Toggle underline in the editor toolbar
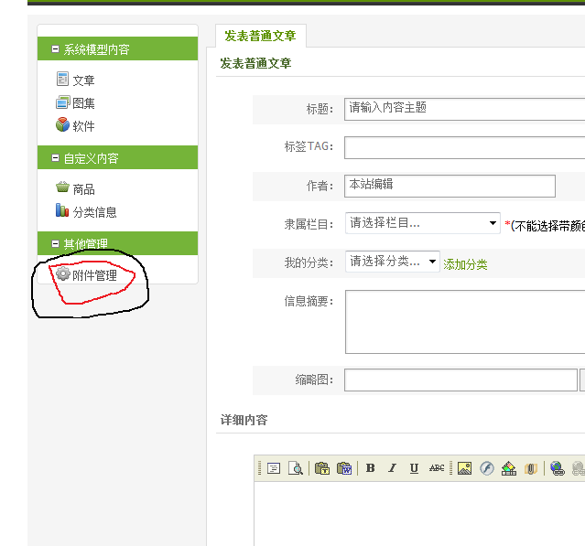 pos(414,468)
